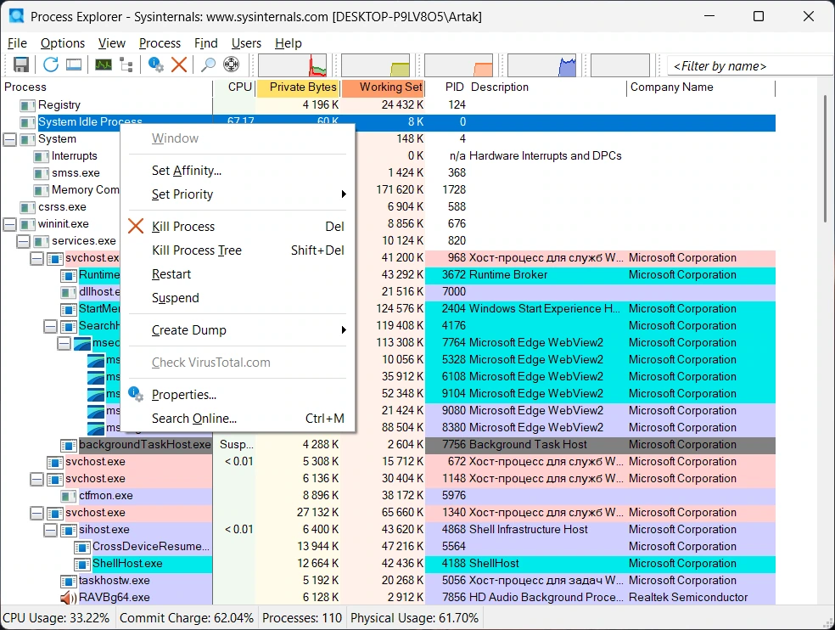
Task: Click the Registry process icon
Action: pos(27,105)
